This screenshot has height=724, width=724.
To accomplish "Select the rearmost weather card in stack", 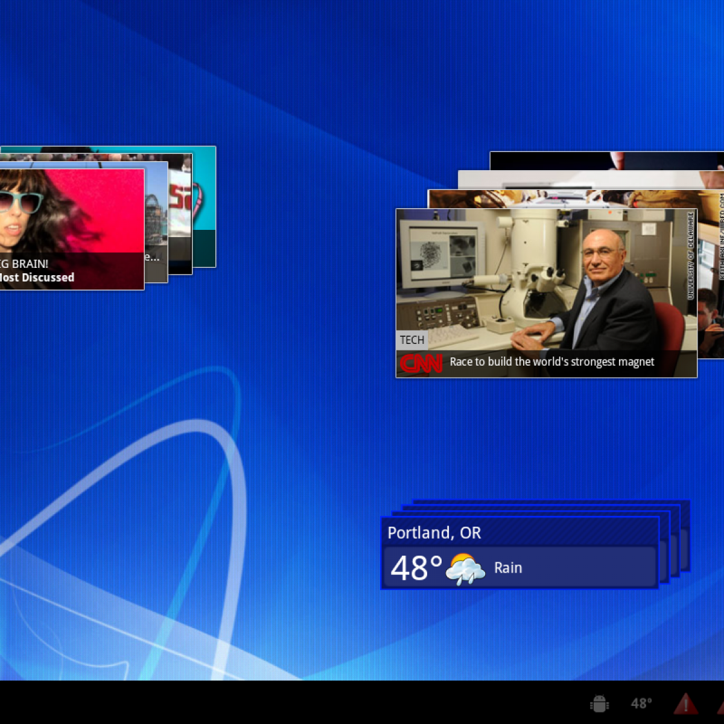I will [686, 537].
